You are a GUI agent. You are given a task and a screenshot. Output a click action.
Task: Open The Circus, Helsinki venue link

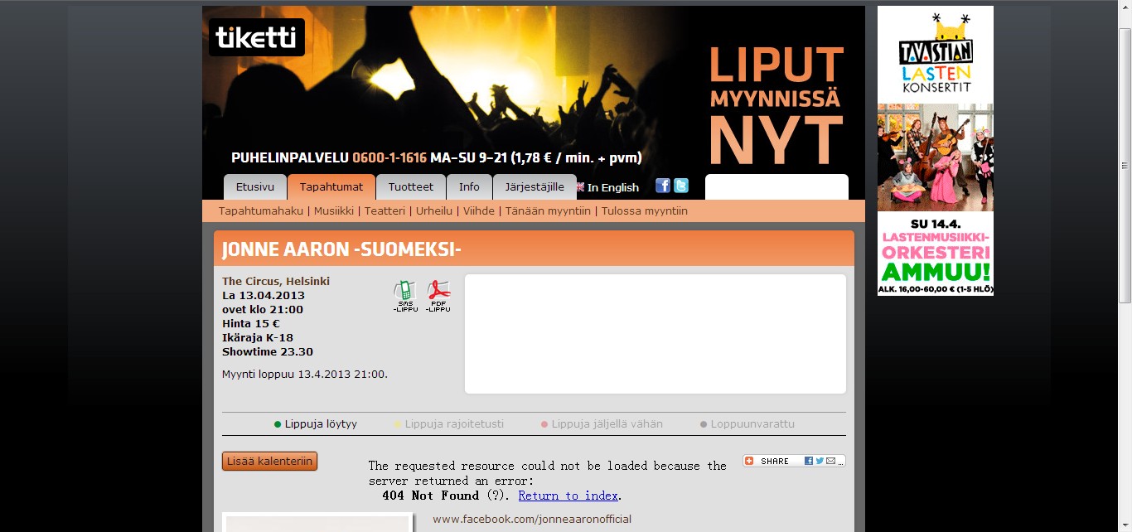coord(276,281)
